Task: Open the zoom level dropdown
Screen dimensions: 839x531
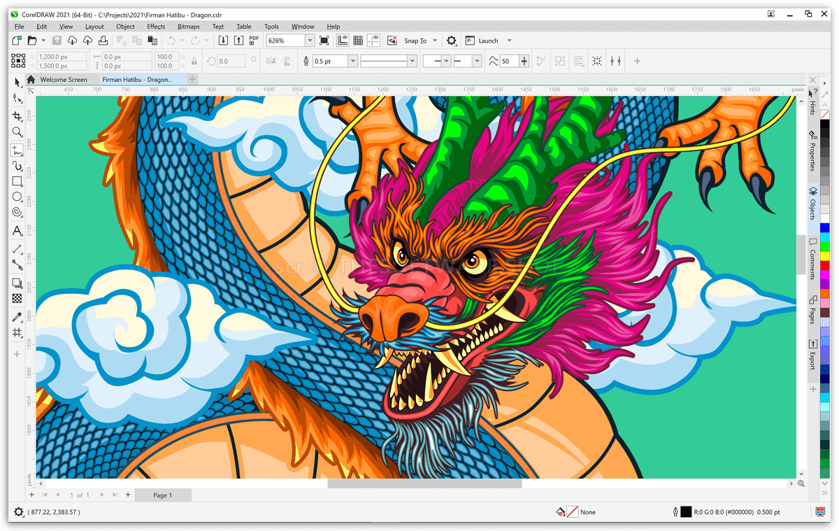Action: pyautogui.click(x=309, y=41)
